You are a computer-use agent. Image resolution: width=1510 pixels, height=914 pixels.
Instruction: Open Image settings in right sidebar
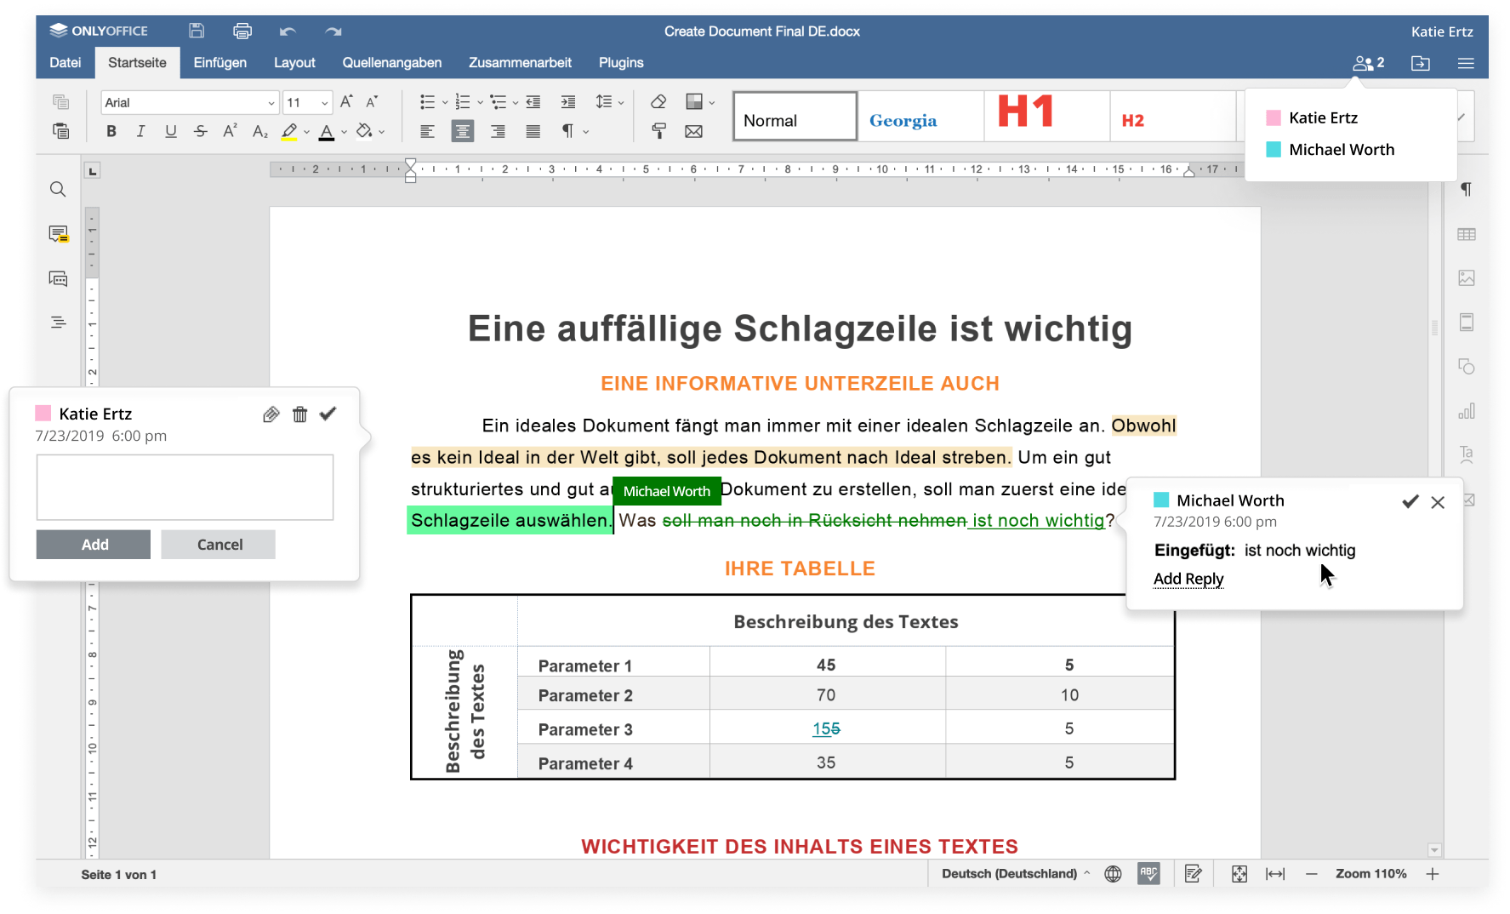[1467, 278]
